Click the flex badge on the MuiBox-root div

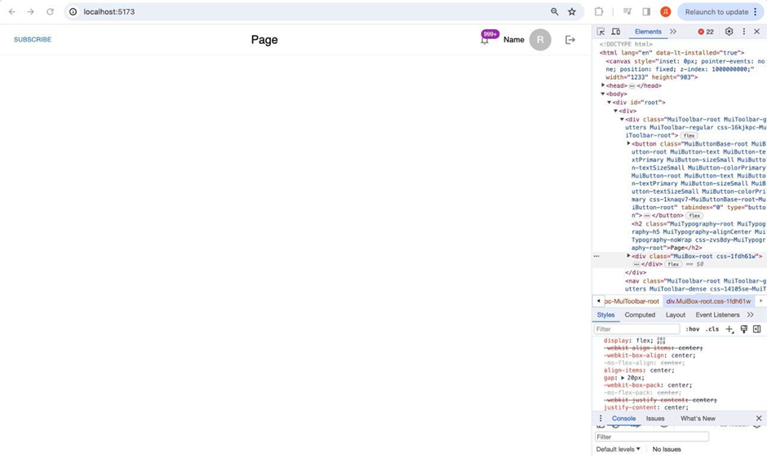673,264
